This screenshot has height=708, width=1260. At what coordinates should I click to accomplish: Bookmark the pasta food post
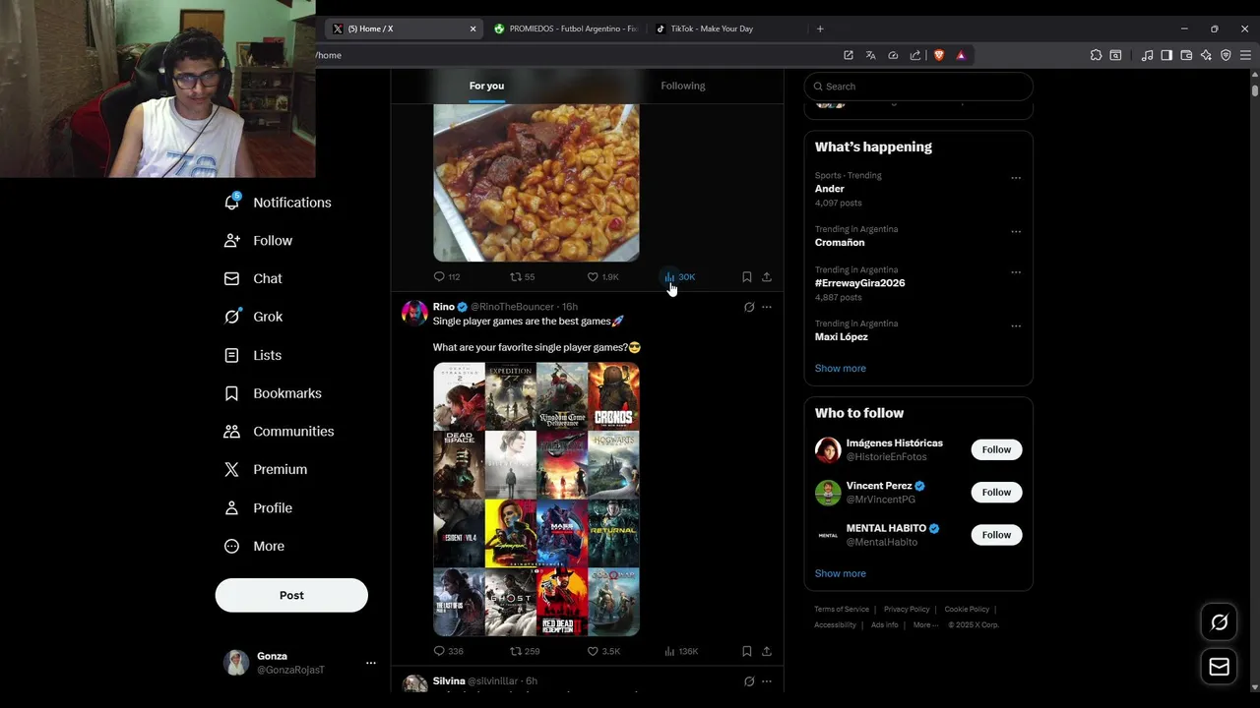click(x=747, y=277)
